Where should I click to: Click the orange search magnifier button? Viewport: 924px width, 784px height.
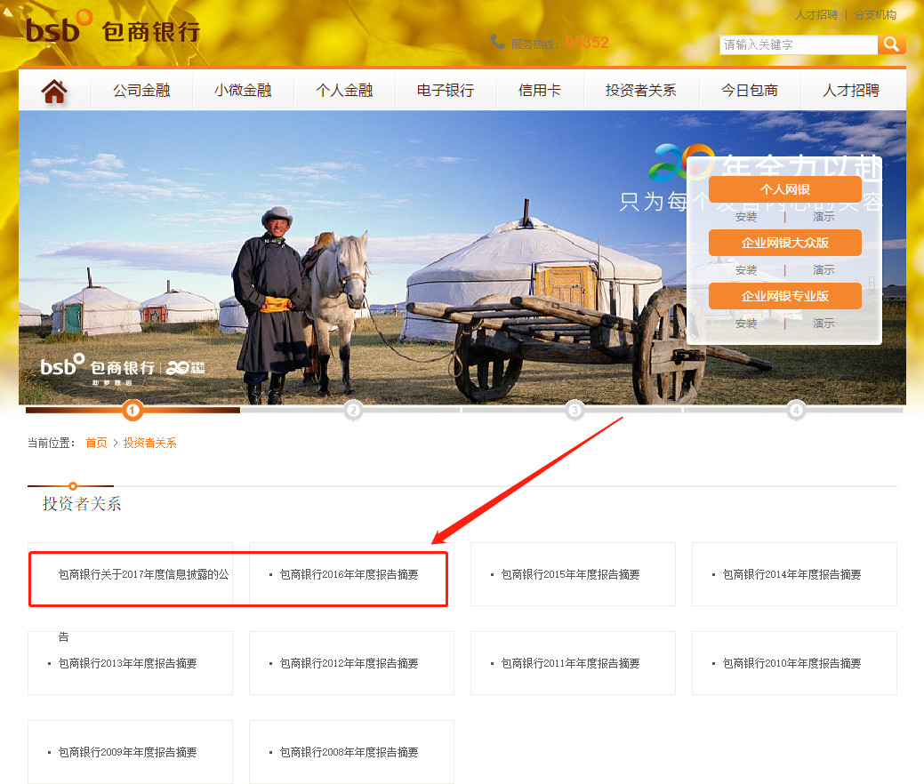[x=891, y=44]
